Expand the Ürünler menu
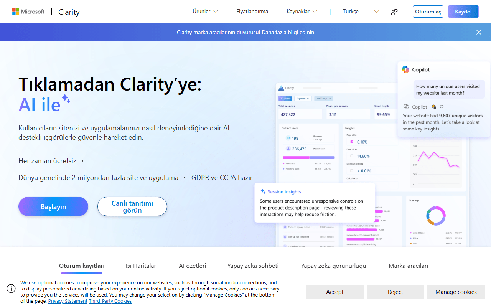The height and width of the screenshot is (307, 491). coord(205,12)
